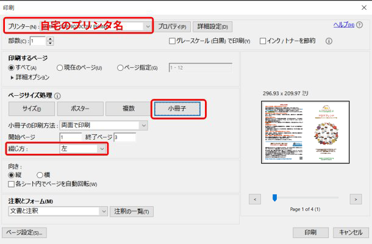The height and width of the screenshot is (244, 372).
Task: Select 横 orientation radio button
Action: click(40, 174)
